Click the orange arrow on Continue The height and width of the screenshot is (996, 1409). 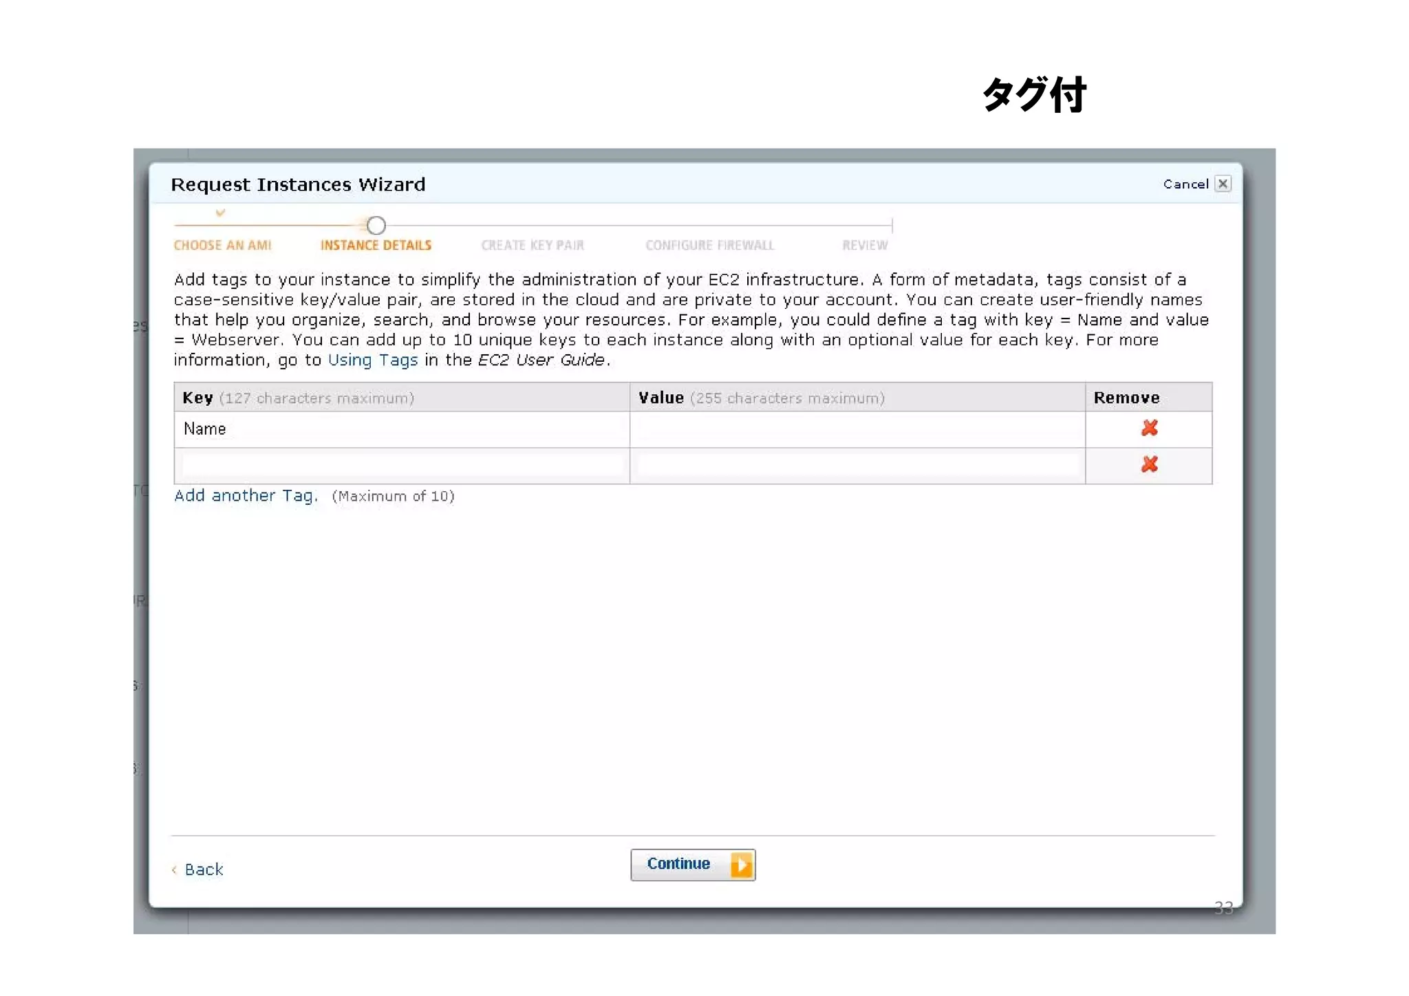741,865
